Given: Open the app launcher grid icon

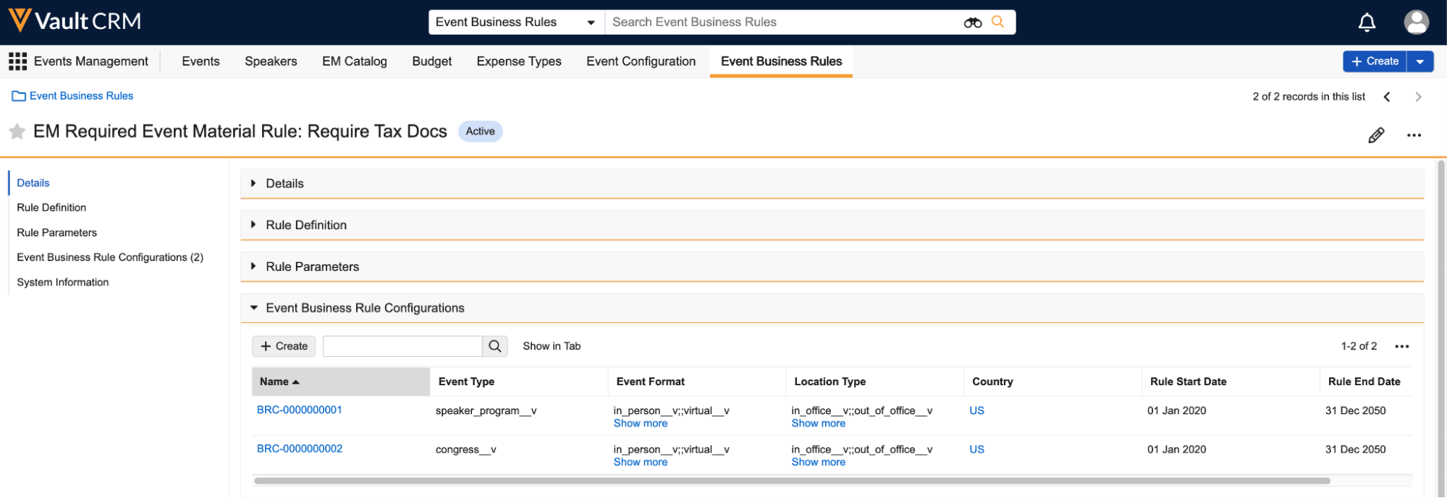Looking at the screenshot, I should tap(17, 61).
